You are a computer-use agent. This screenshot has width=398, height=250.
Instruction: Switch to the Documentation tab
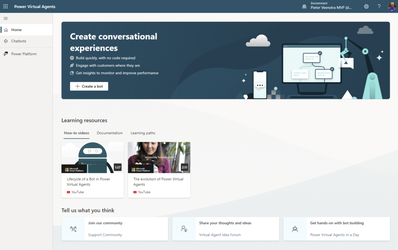110,133
